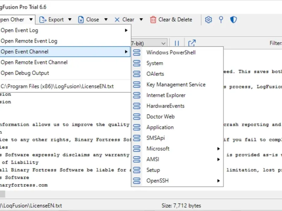Open recent file LicenseEN.txt from menu
The image size is (282, 211).
point(65,86)
